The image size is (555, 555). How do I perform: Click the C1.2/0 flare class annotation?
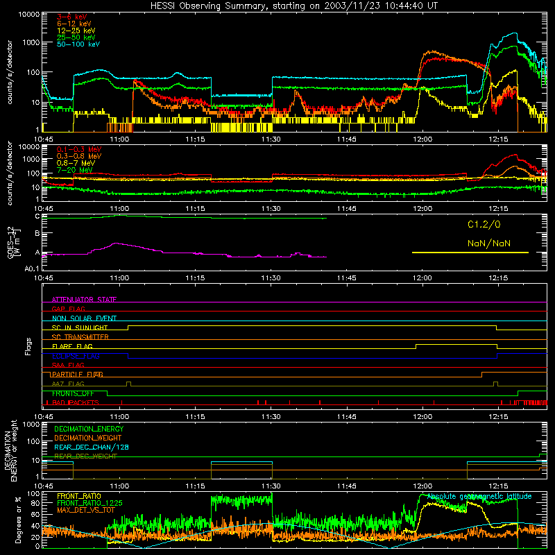click(x=484, y=224)
